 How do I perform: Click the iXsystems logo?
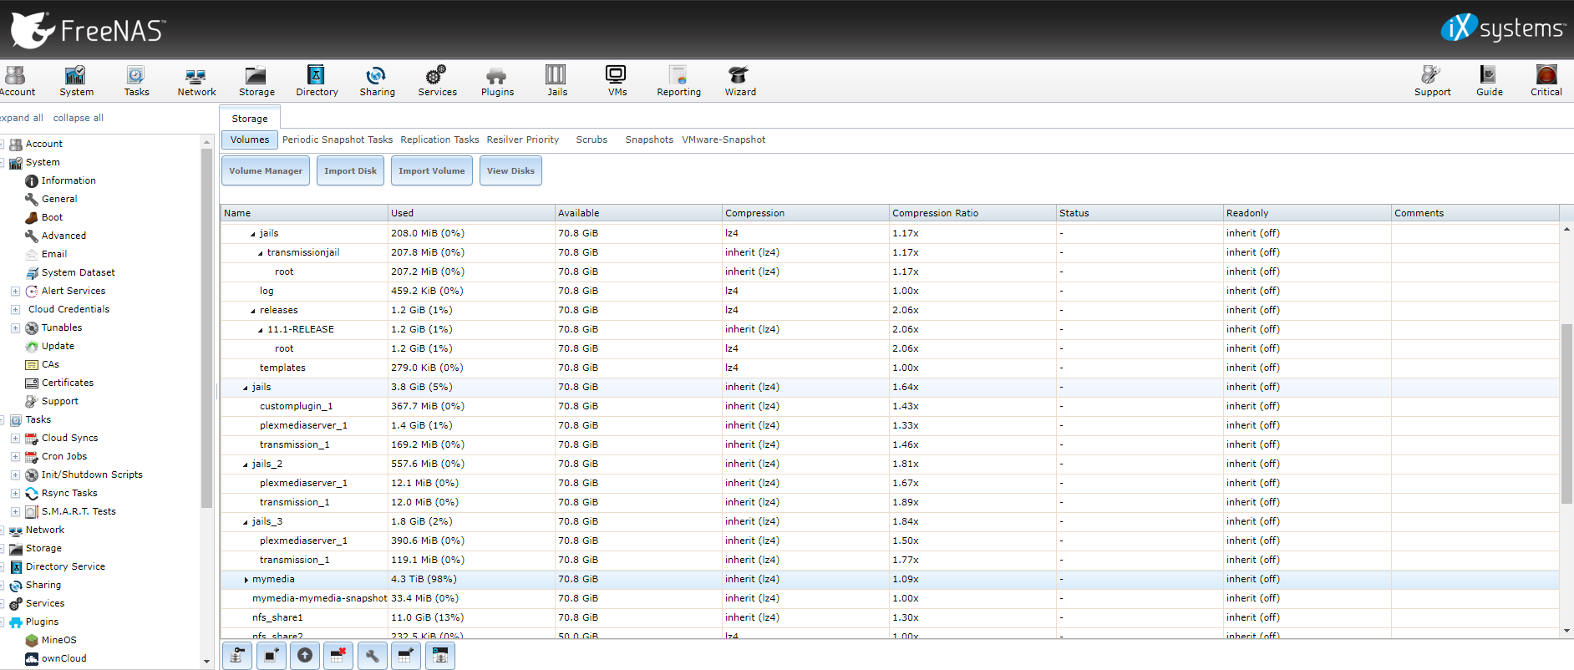(1502, 28)
